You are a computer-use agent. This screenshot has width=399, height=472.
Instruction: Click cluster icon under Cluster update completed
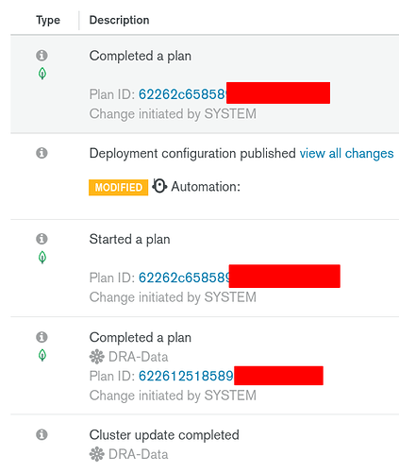pos(97,454)
